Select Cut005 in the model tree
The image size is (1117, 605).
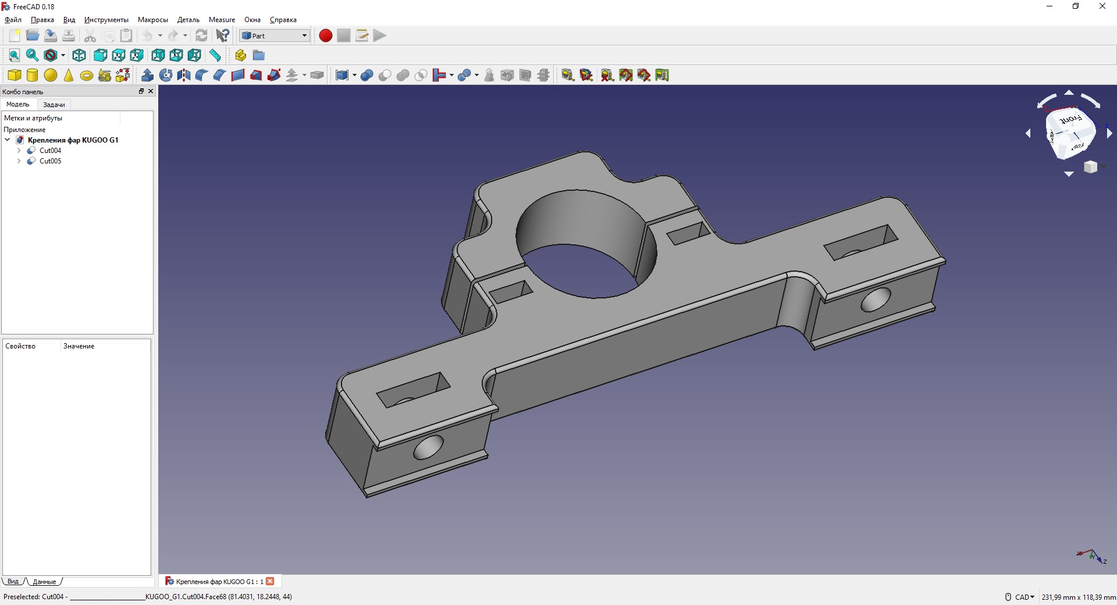(x=50, y=161)
